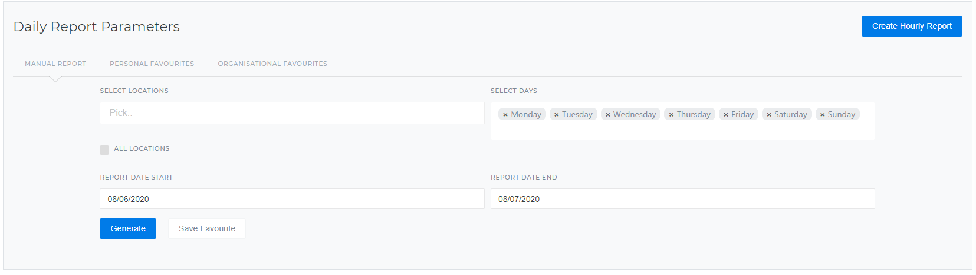Click the All Locations label text

pos(142,148)
